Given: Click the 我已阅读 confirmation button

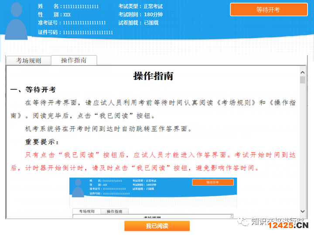Looking at the screenshot, I should click(x=157, y=226).
